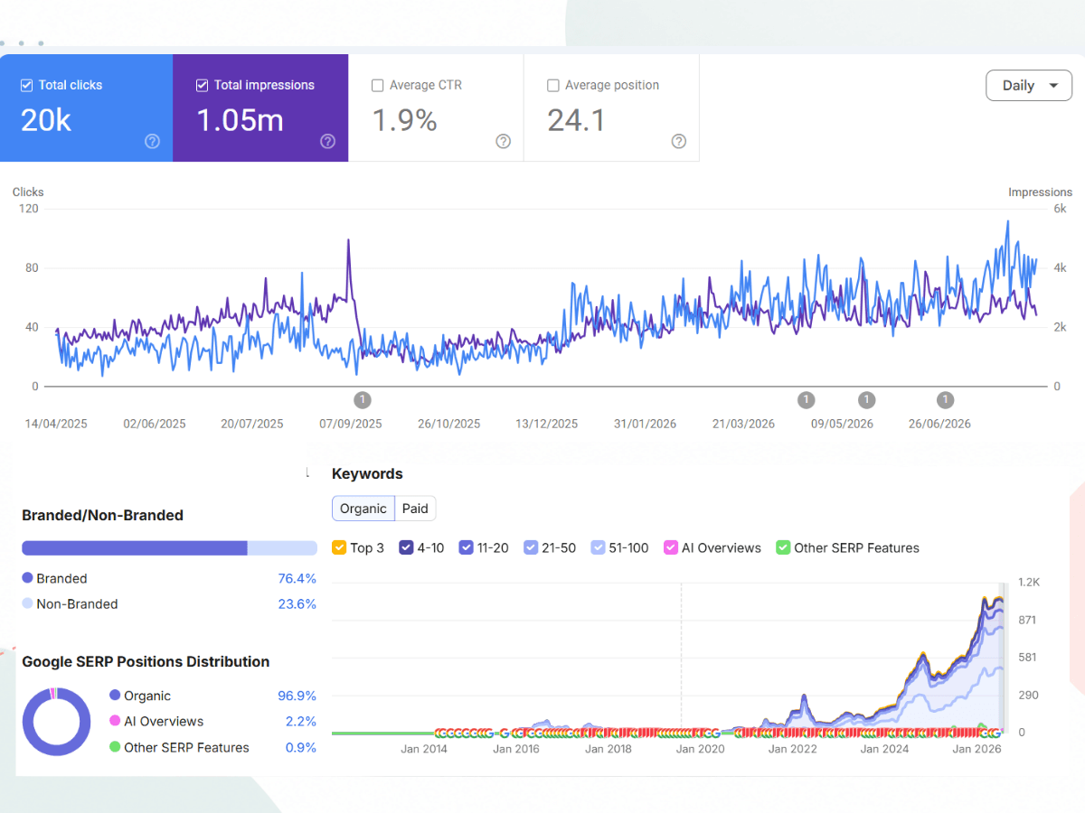Click the 1.05m impressions value
This screenshot has width=1085, height=813.
pos(240,120)
